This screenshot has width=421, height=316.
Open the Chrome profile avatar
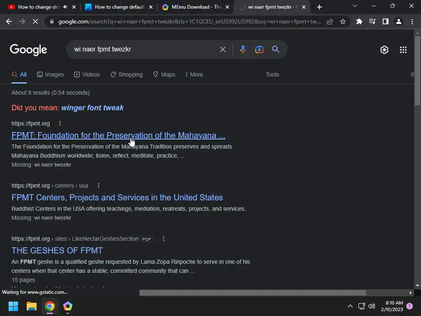(399, 21)
